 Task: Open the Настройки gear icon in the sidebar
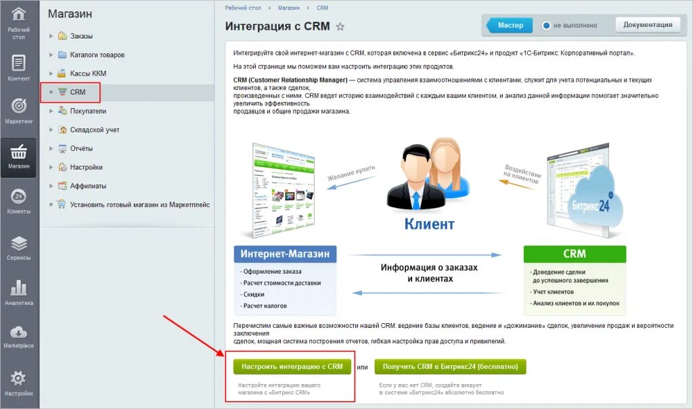click(x=18, y=378)
